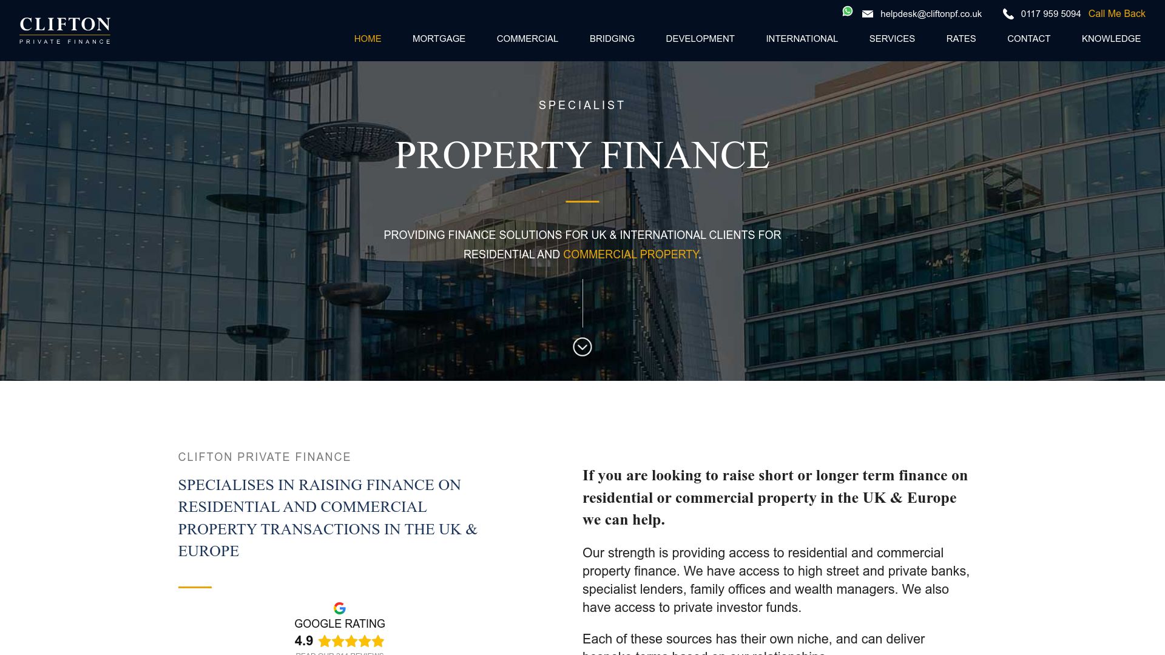1165x655 pixels.
Task: Open the MORTGAGE navigation menu
Action: coord(439,38)
